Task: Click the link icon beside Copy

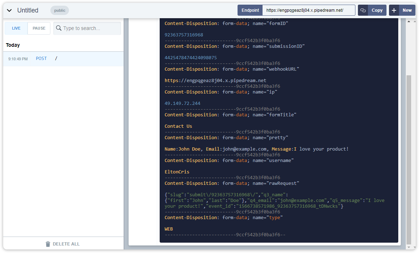Action: (x=363, y=10)
